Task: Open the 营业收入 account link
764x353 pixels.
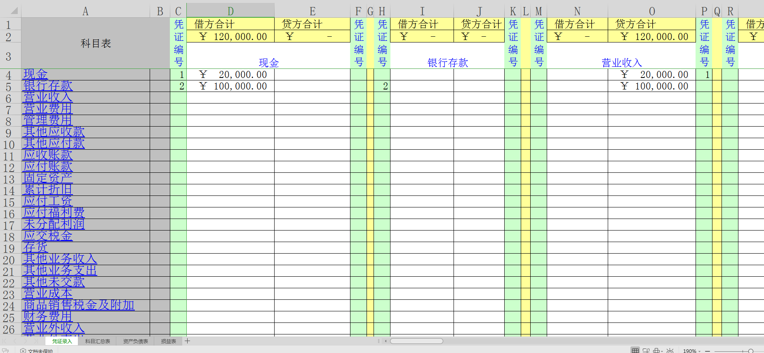Action: pos(48,97)
